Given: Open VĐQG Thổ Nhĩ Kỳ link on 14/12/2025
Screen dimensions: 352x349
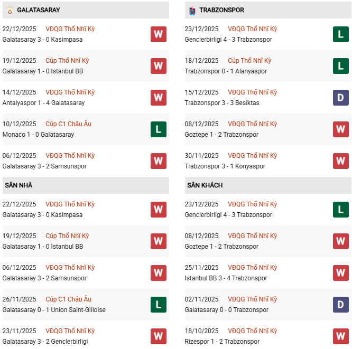Looking at the screenshot, I should click(70, 92).
